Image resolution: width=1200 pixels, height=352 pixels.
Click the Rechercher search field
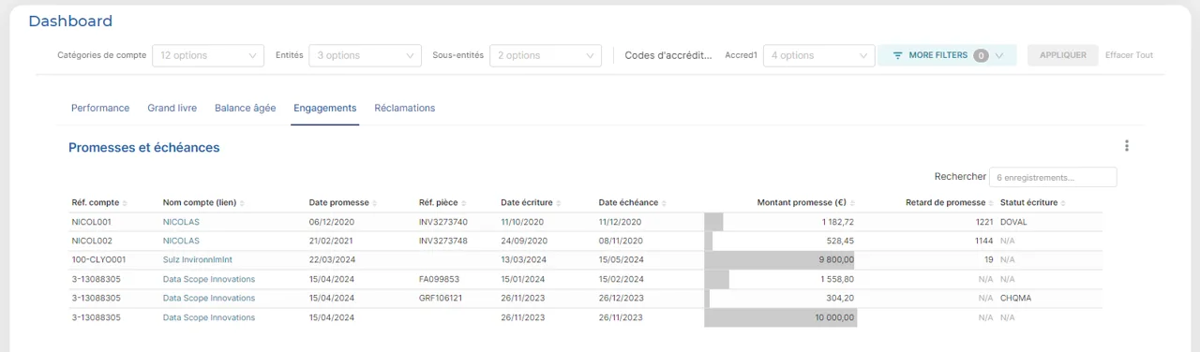click(x=1053, y=177)
